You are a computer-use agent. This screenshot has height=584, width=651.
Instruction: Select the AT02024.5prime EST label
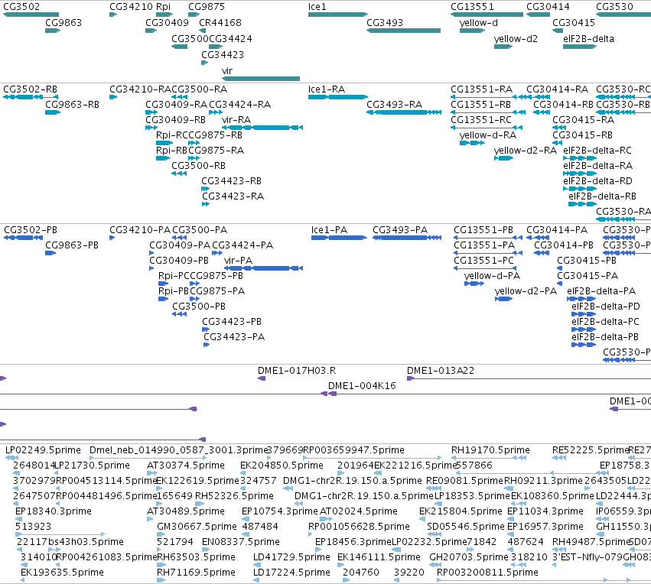[358, 511]
